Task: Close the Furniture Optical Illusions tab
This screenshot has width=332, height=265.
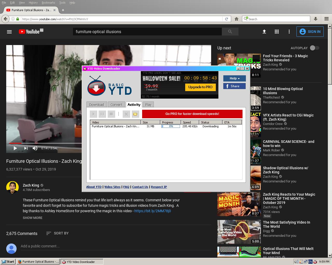Action: [54, 10]
